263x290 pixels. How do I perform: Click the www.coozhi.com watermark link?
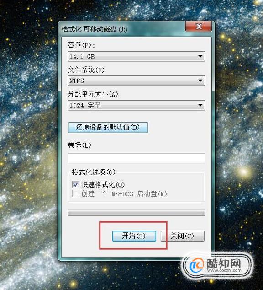point(224,270)
